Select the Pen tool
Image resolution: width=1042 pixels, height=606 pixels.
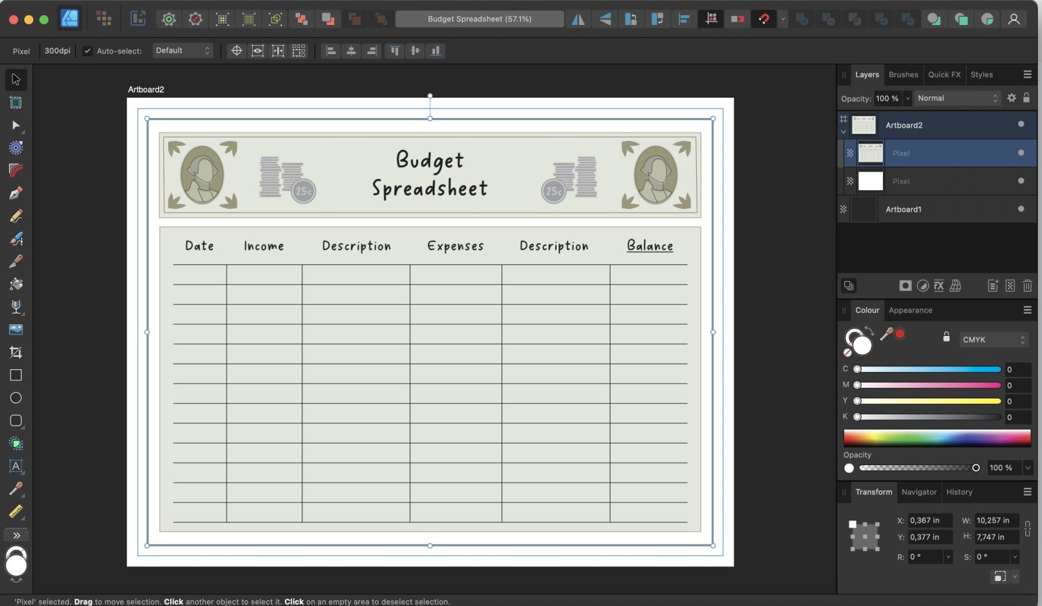pos(15,193)
